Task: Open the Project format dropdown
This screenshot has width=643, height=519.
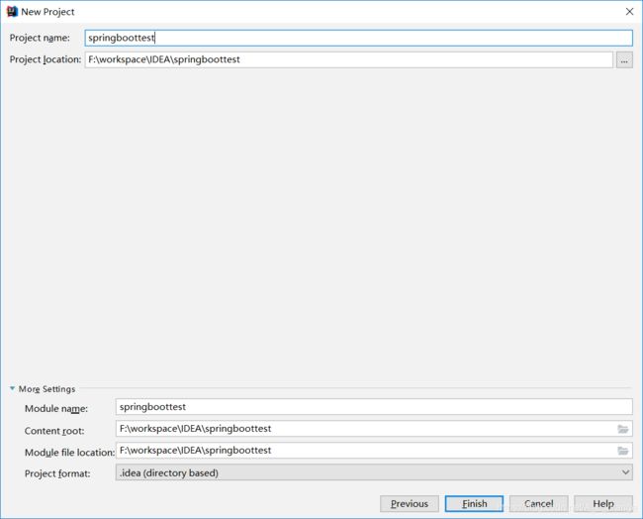Action: [374, 472]
